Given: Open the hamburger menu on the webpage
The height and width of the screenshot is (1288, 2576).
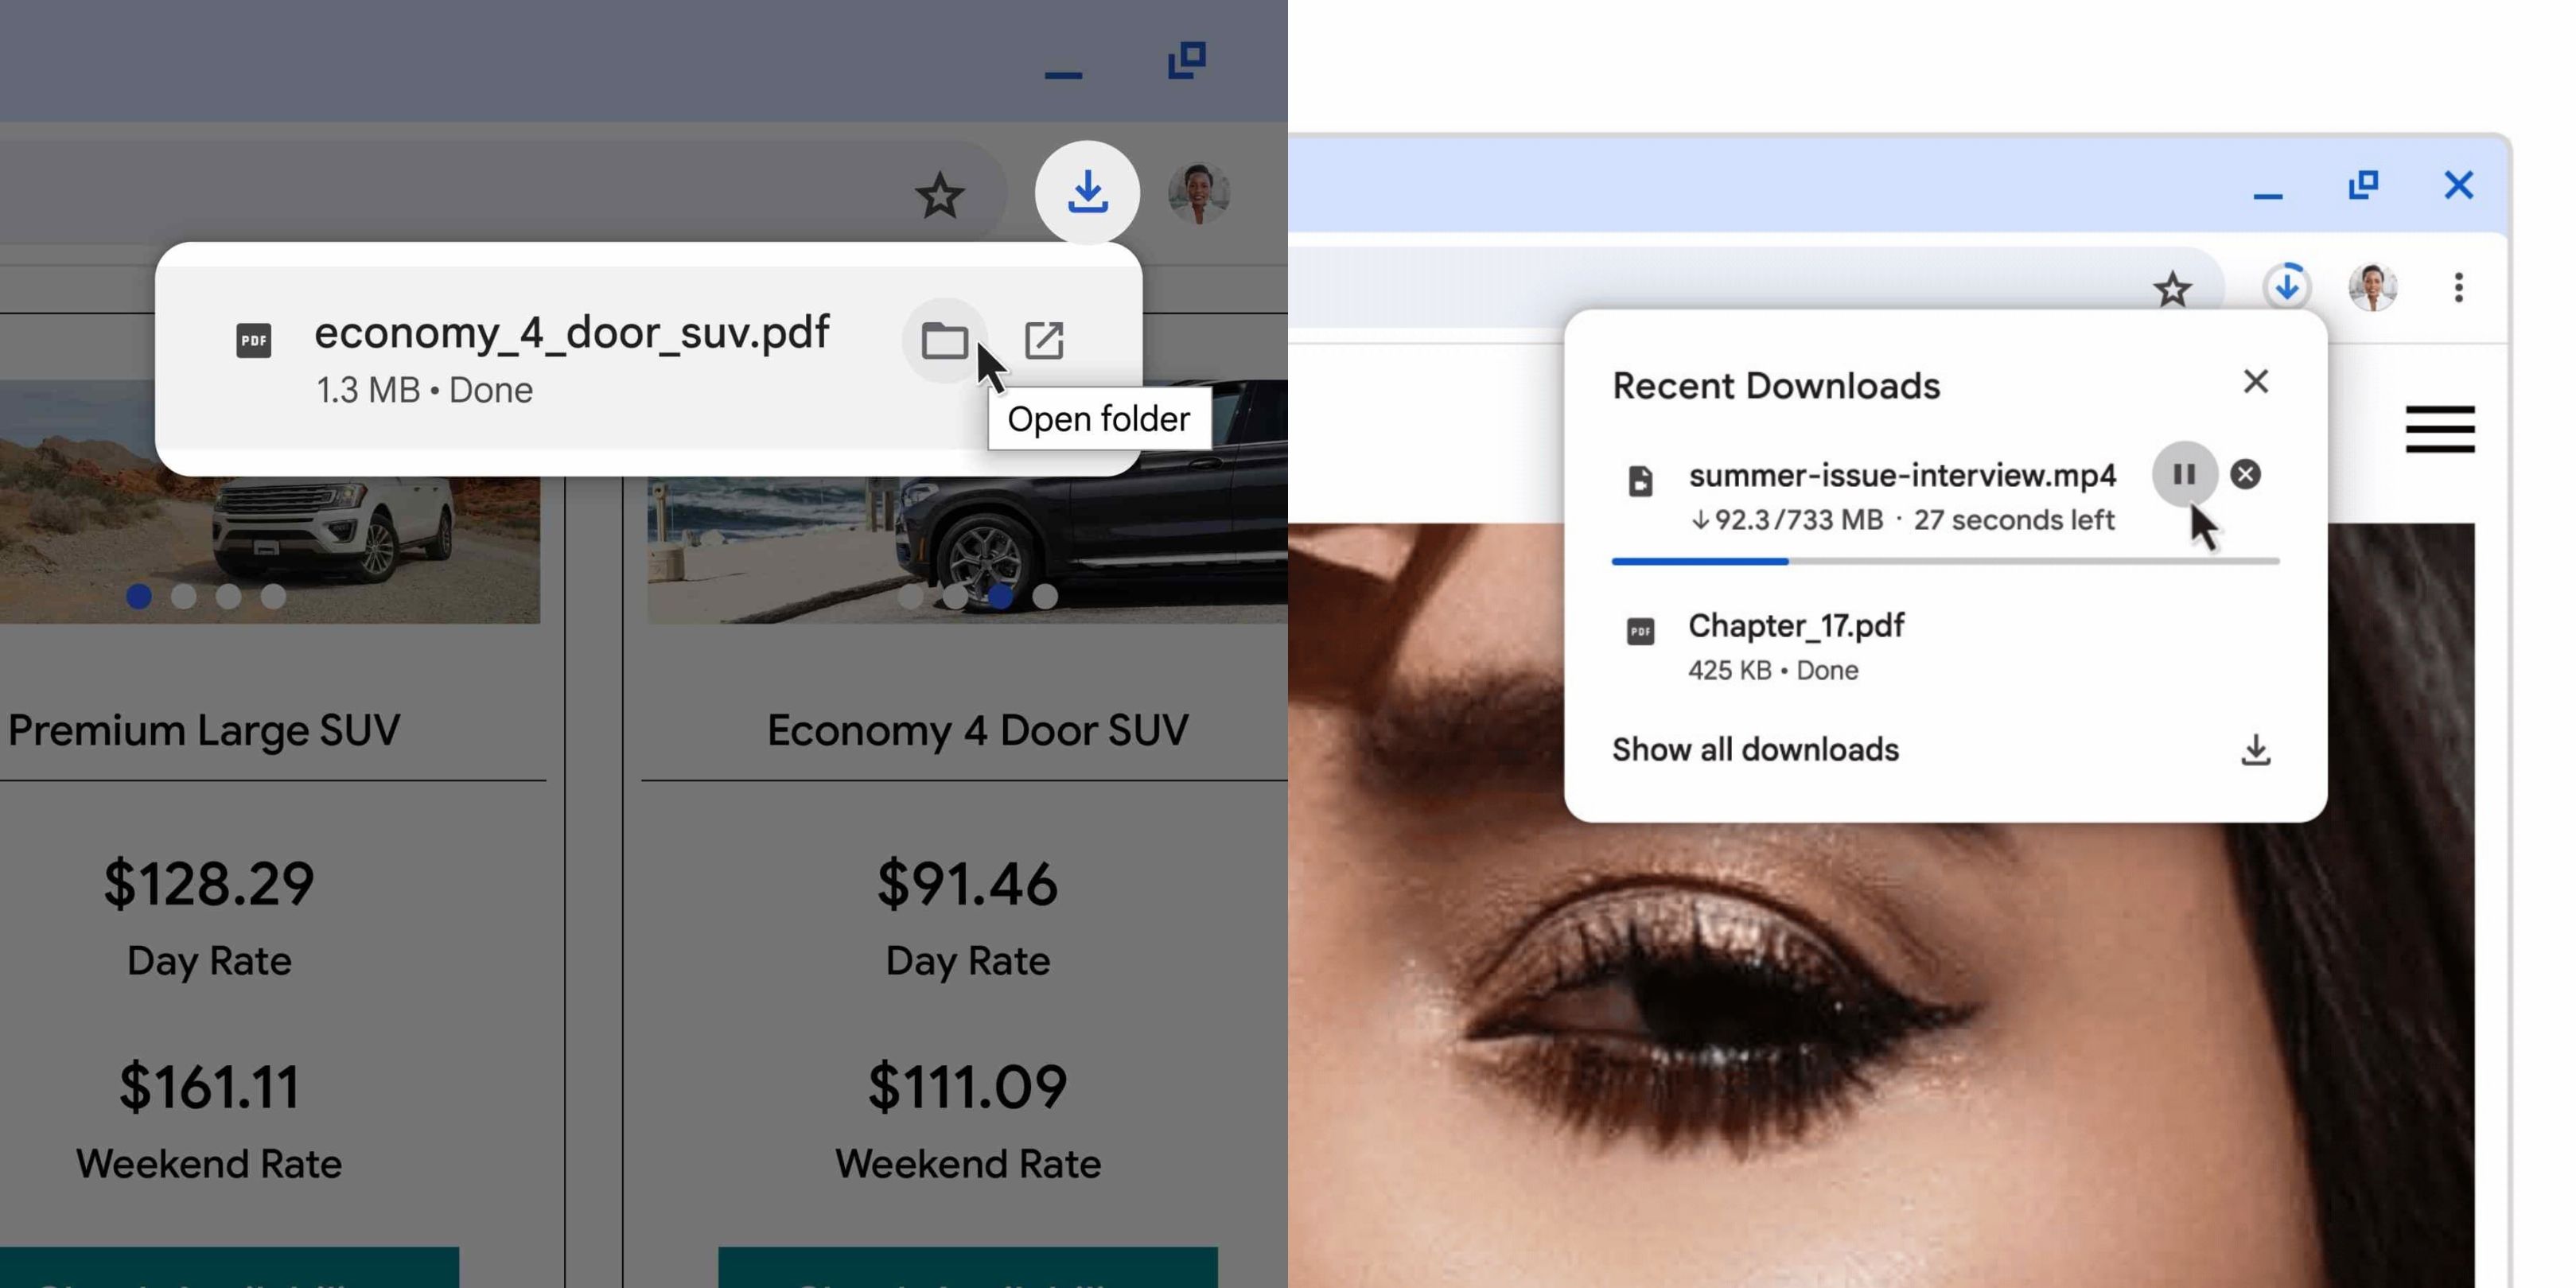Looking at the screenshot, I should coord(2439,429).
